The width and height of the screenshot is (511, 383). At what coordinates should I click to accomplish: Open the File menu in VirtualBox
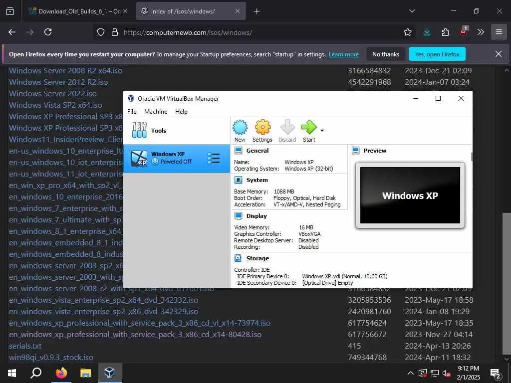[x=132, y=111]
